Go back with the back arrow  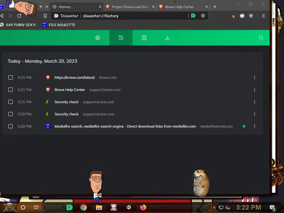(2, 16)
